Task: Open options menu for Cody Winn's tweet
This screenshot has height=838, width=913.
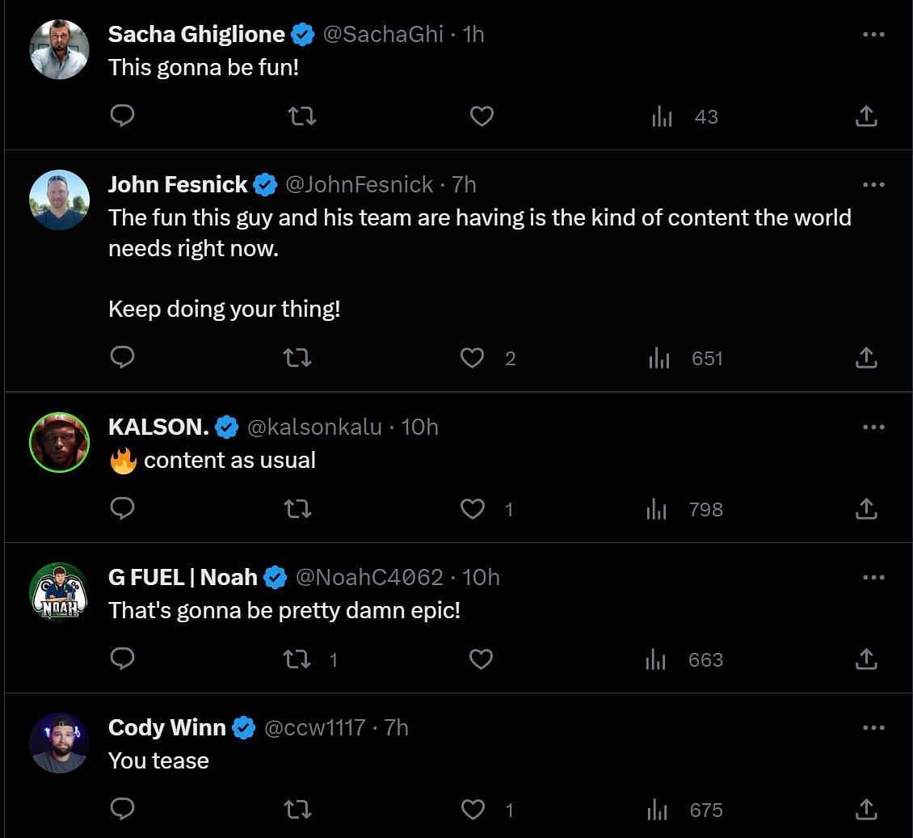Action: click(873, 727)
